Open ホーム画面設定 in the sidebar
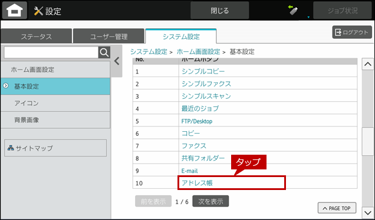Viewport: 375px width, 220px height. 55,69
